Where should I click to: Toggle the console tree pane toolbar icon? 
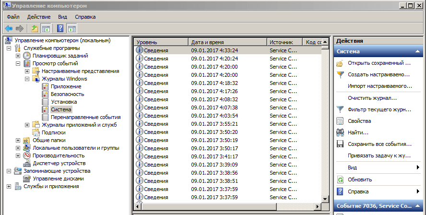(x=46, y=28)
